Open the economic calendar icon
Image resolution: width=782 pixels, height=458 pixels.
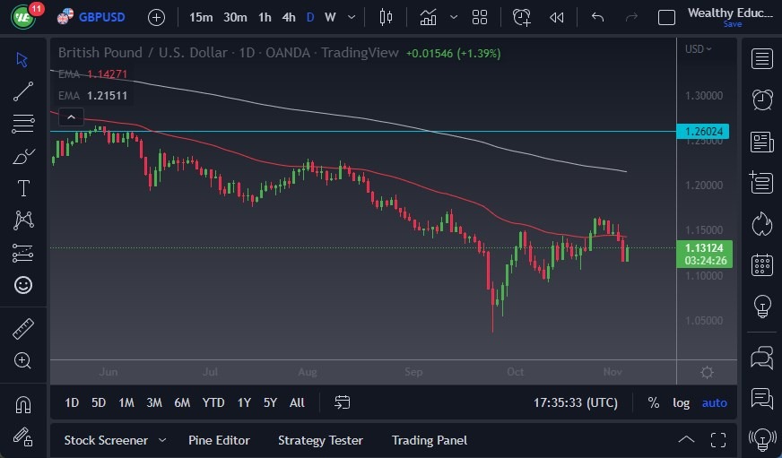click(x=762, y=264)
